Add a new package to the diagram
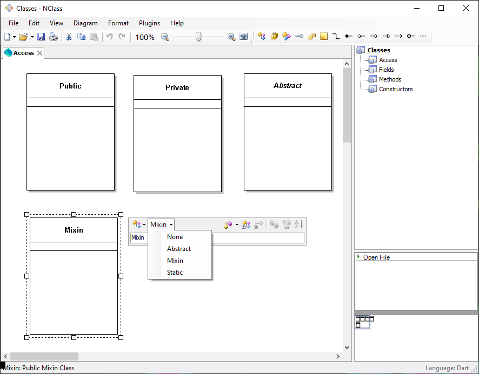This screenshot has width=479, height=374. click(274, 36)
